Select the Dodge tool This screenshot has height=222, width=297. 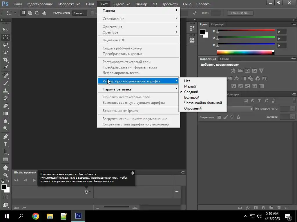tap(6, 129)
